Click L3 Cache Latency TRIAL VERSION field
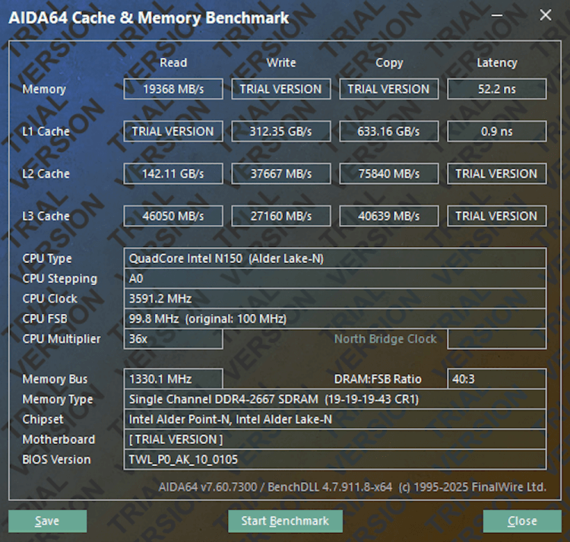 click(497, 216)
